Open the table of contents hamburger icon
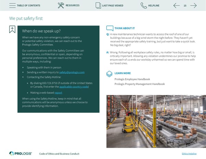Screen dimensions: 206x159 12,5
